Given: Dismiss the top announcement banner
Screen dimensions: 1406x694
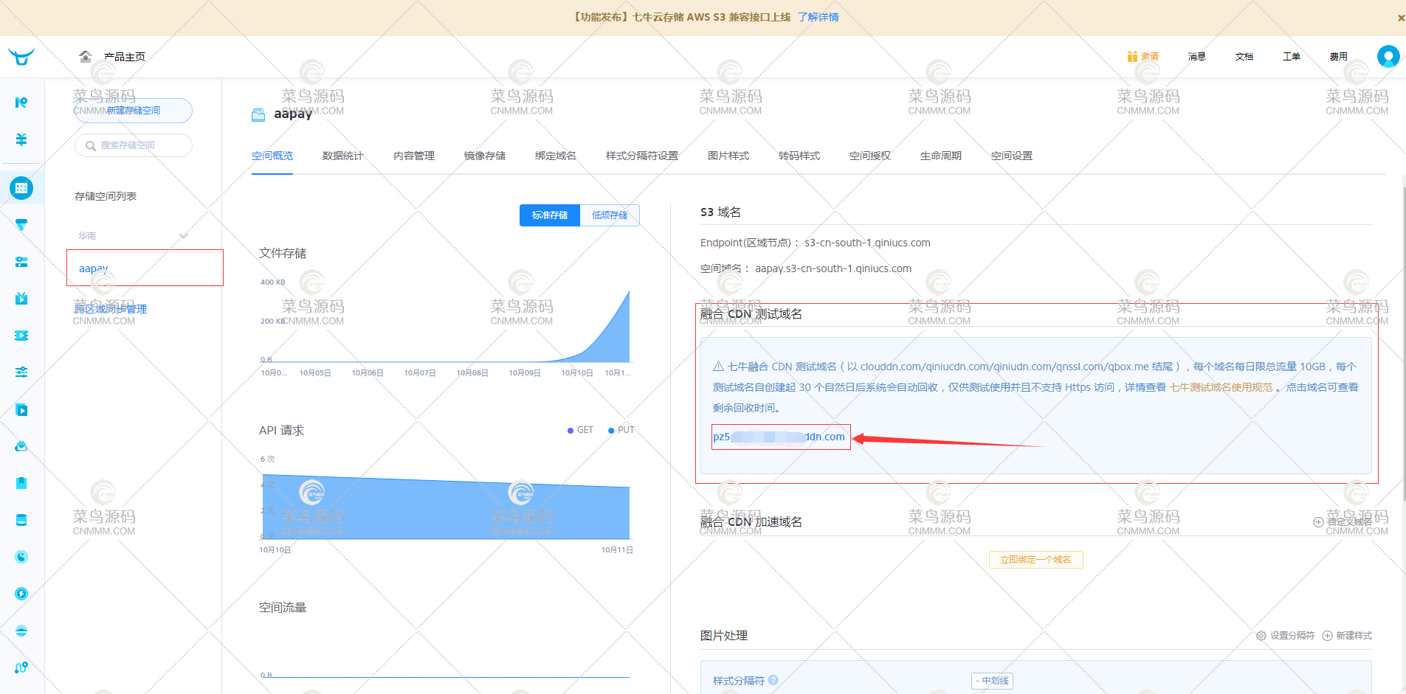Looking at the screenshot, I should 1401,18.
